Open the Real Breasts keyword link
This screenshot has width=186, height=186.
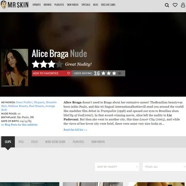tap(36, 106)
